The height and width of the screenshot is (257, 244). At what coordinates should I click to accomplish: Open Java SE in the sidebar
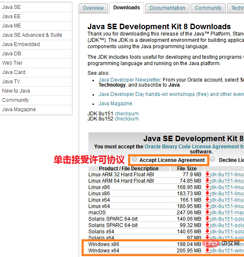point(36,7)
